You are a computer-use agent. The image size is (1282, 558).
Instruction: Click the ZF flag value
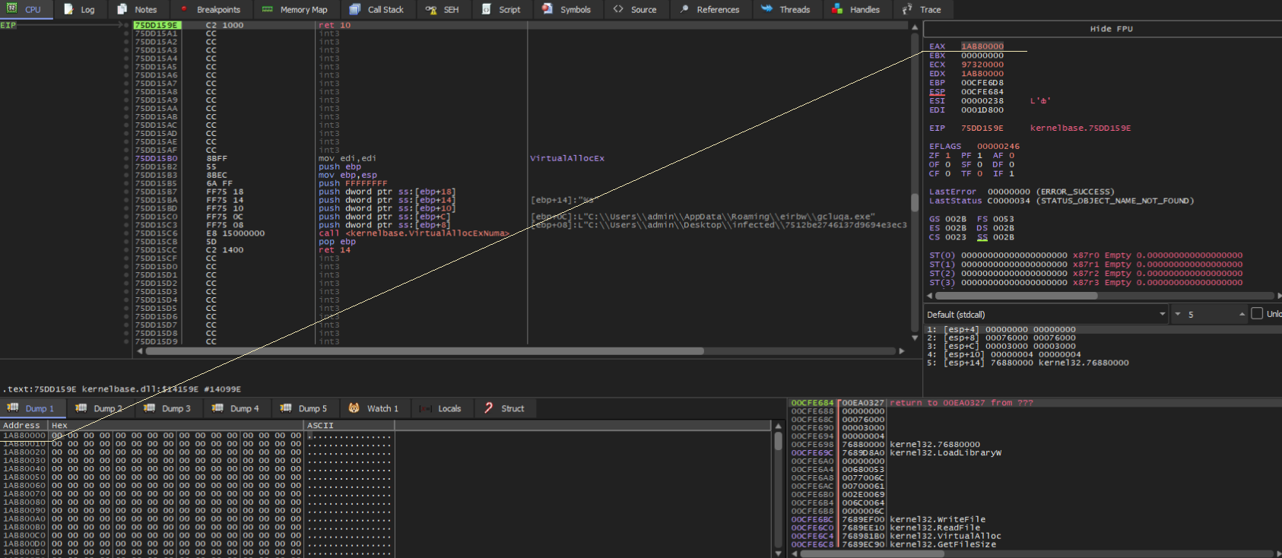pos(947,156)
